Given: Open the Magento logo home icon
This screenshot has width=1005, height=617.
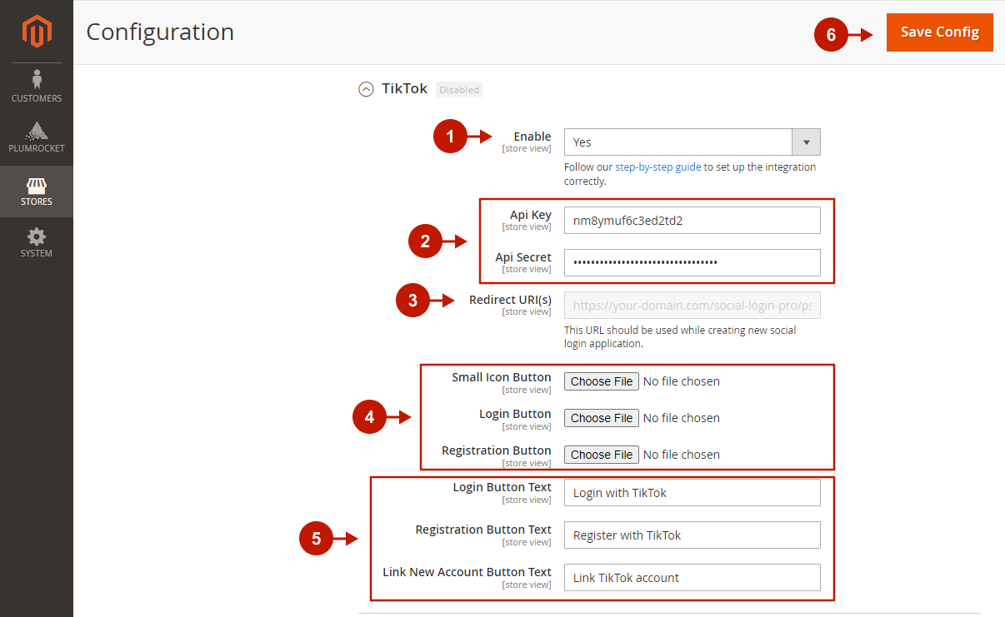Looking at the screenshot, I should [37, 32].
